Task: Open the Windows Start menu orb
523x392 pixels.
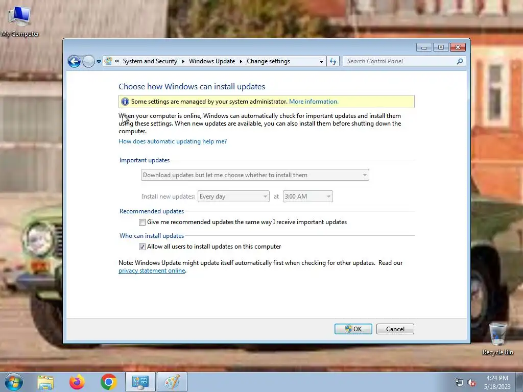Action: point(14,382)
